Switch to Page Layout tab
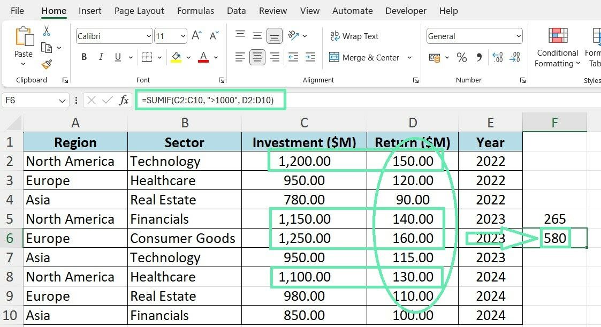 pyautogui.click(x=139, y=11)
